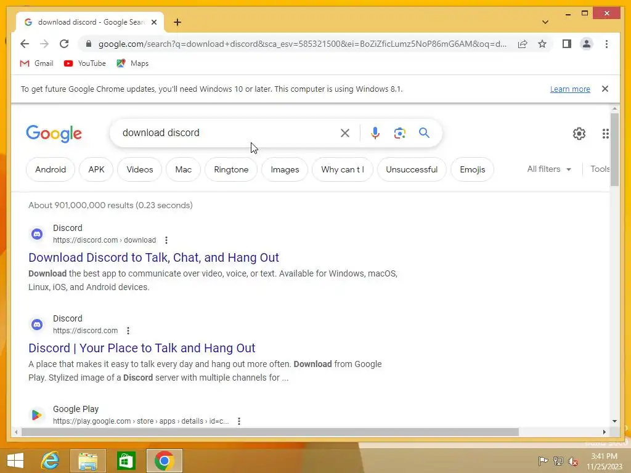This screenshot has width=631, height=473.
Task: Expand the 'All filters' dropdown
Action: click(x=549, y=169)
